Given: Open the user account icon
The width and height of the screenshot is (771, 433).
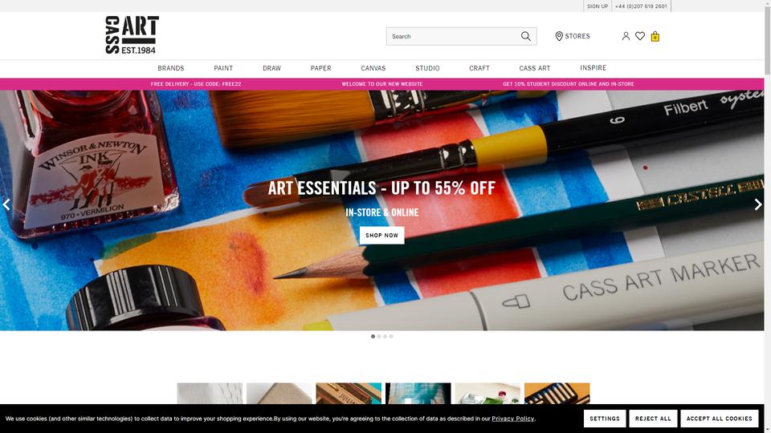Looking at the screenshot, I should (x=626, y=36).
